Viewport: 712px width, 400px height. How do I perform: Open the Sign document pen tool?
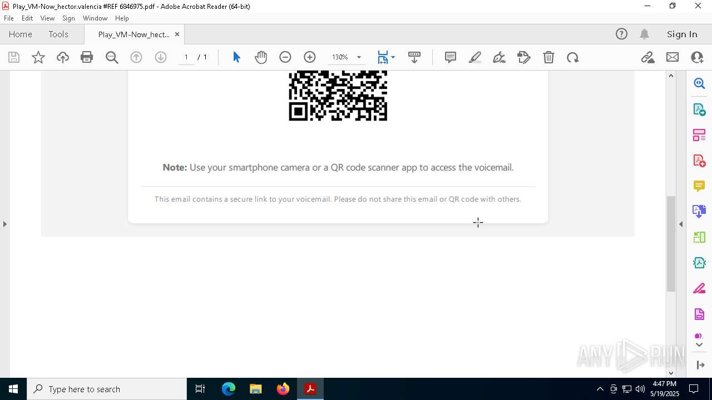(x=500, y=57)
